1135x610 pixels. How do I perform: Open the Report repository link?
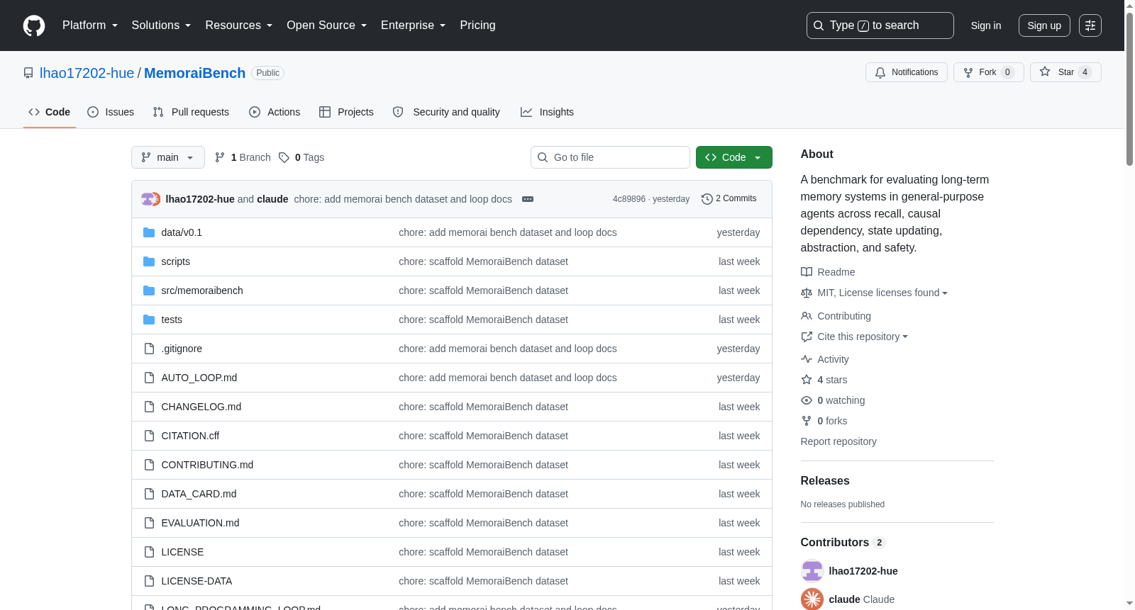pos(838,441)
